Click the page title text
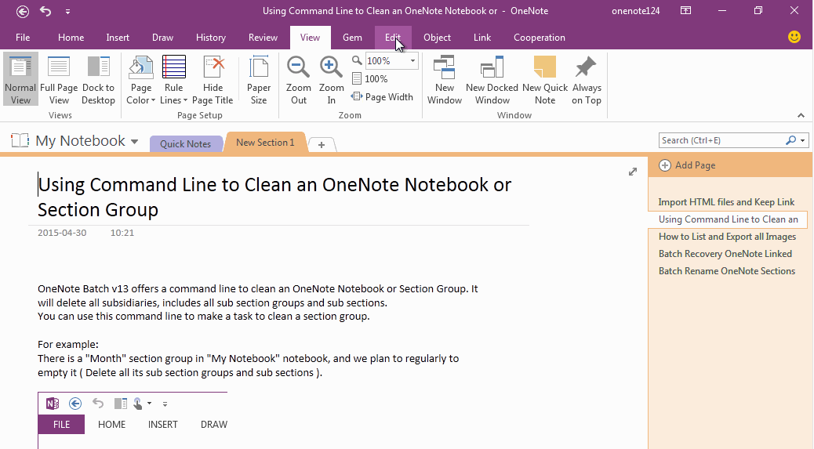The image size is (814, 449). (274, 197)
